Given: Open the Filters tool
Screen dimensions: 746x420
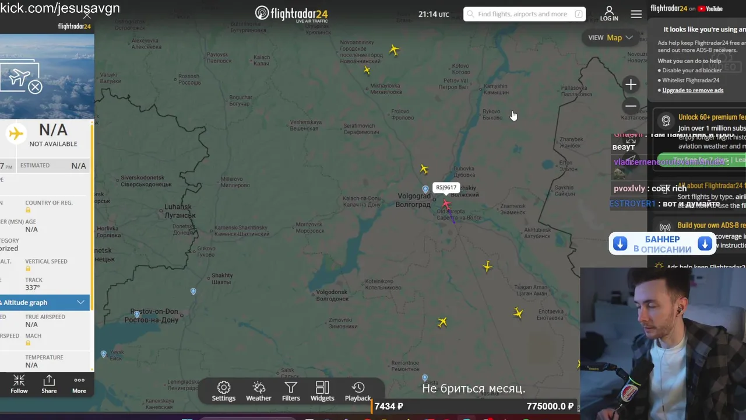Looking at the screenshot, I should point(291,391).
